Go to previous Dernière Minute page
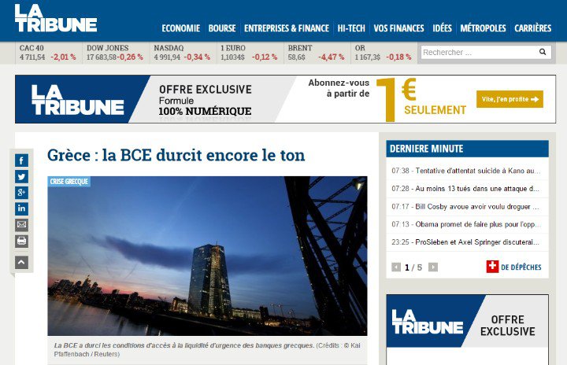567x365 pixels. (x=396, y=267)
